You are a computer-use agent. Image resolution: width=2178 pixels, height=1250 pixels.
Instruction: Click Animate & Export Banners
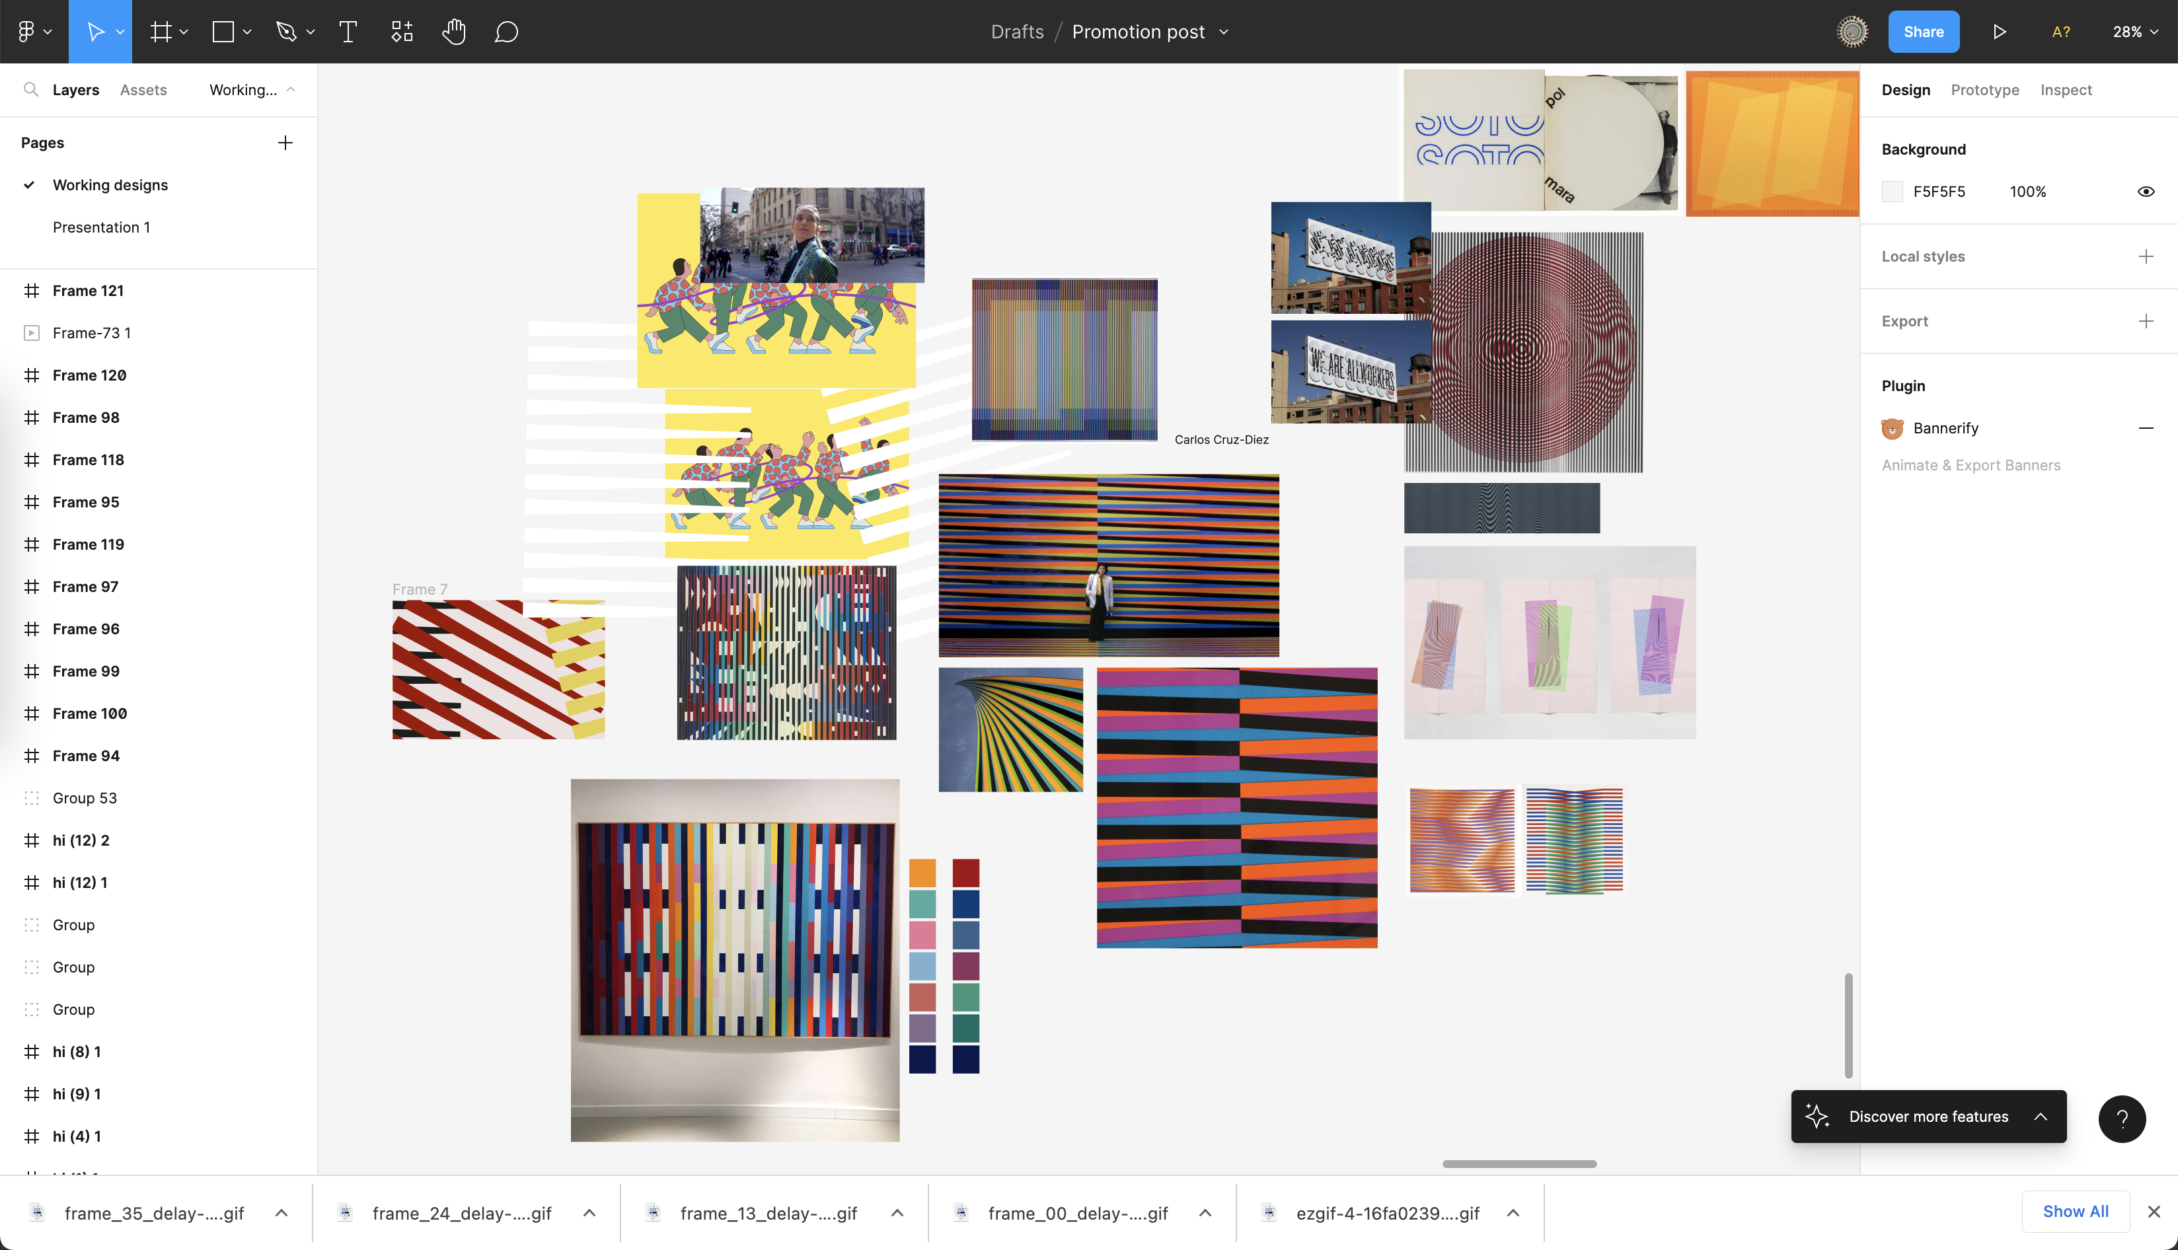pyautogui.click(x=1971, y=465)
